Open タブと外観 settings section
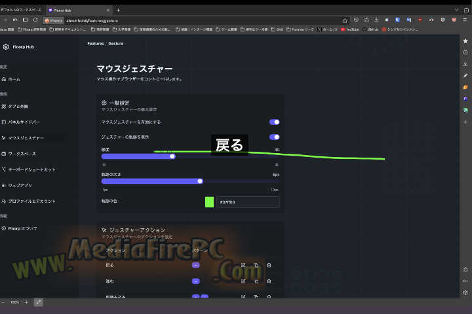 15,107
